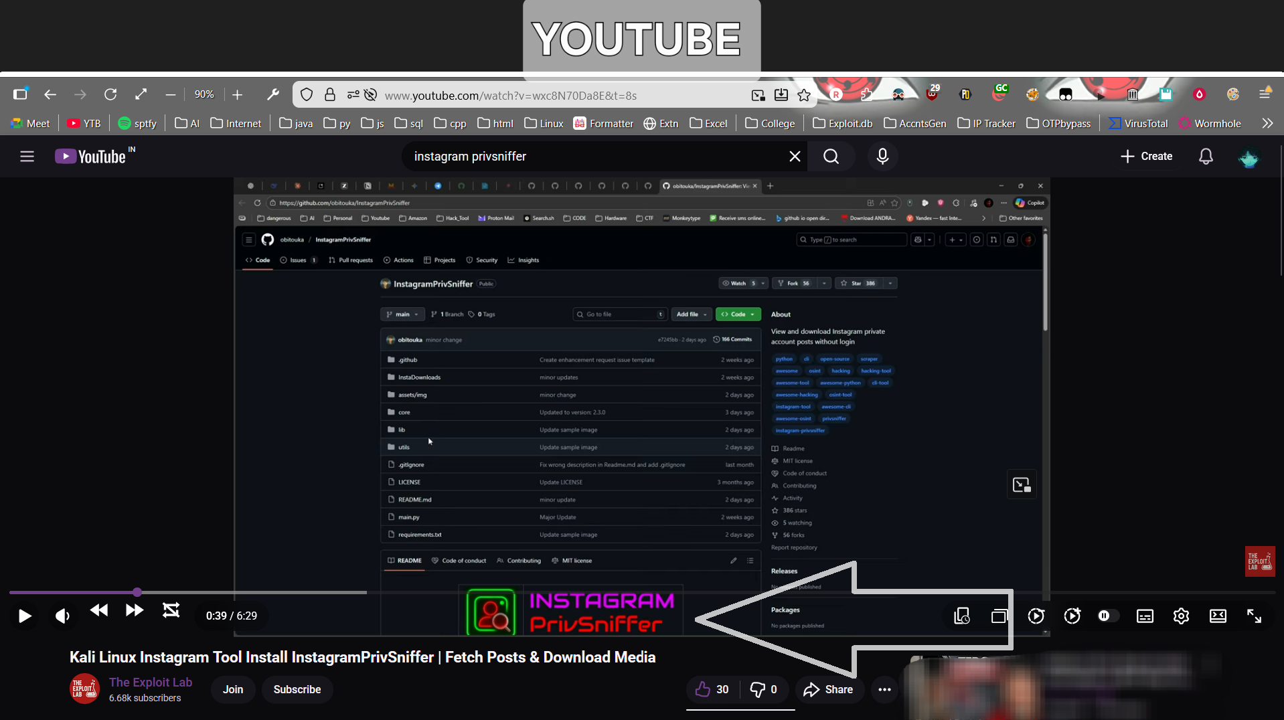This screenshot has height=720, width=1284.
Task: Open YouTube player settings gear
Action: click(x=1181, y=616)
